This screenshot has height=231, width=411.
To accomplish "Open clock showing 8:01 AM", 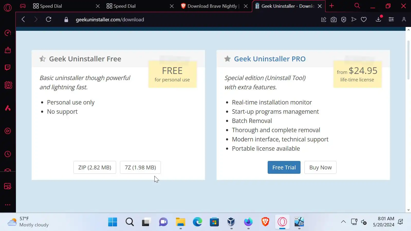I will tap(384, 222).
